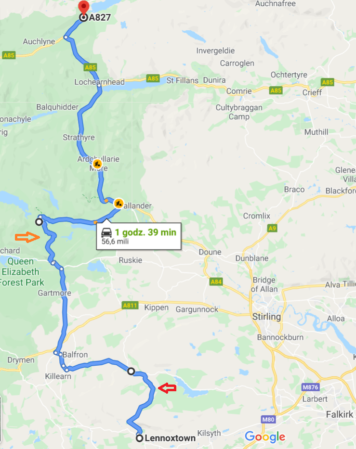Click the car icon in the route popup
The width and height of the screenshot is (356, 449).
pyautogui.click(x=106, y=232)
